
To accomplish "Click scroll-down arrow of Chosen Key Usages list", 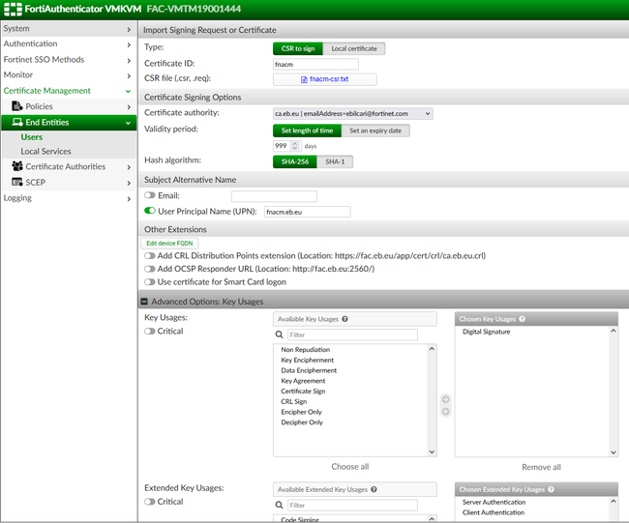I will tap(613, 452).
